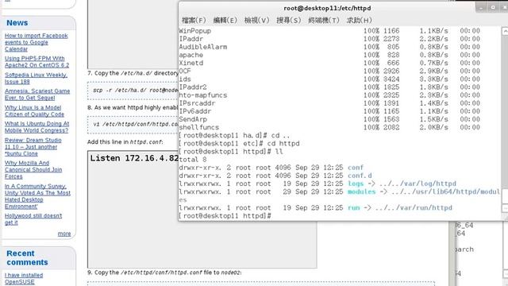Click 'apache' row in terminal output
The image size is (508, 286).
click(329, 55)
